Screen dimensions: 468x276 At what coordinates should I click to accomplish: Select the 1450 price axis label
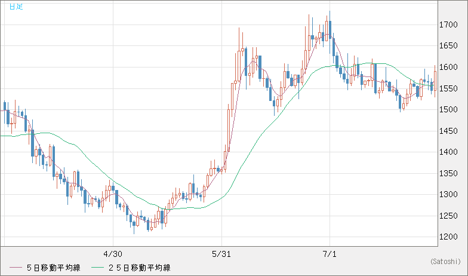448,131
